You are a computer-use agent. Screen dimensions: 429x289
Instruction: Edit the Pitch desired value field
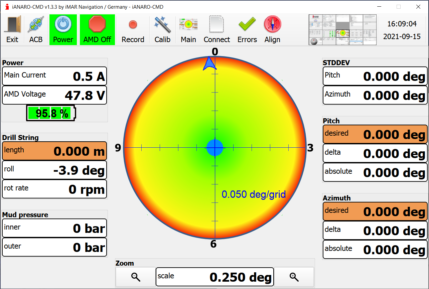(x=375, y=134)
